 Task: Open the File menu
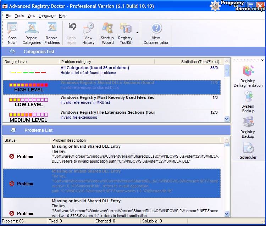coord(9,16)
